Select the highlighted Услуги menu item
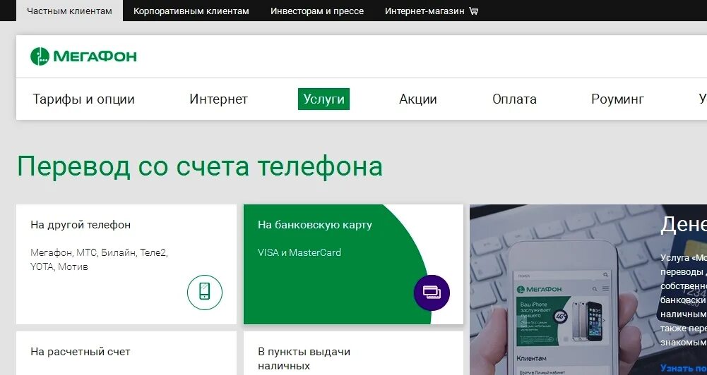Image resolution: width=707 pixels, height=375 pixels. 323,99
